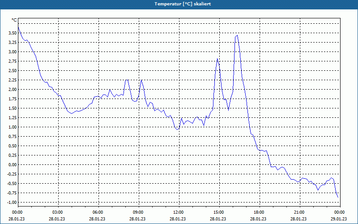Click the '0,75' y-axis label
Viewport: 358px width, 224px height.
[13, 137]
